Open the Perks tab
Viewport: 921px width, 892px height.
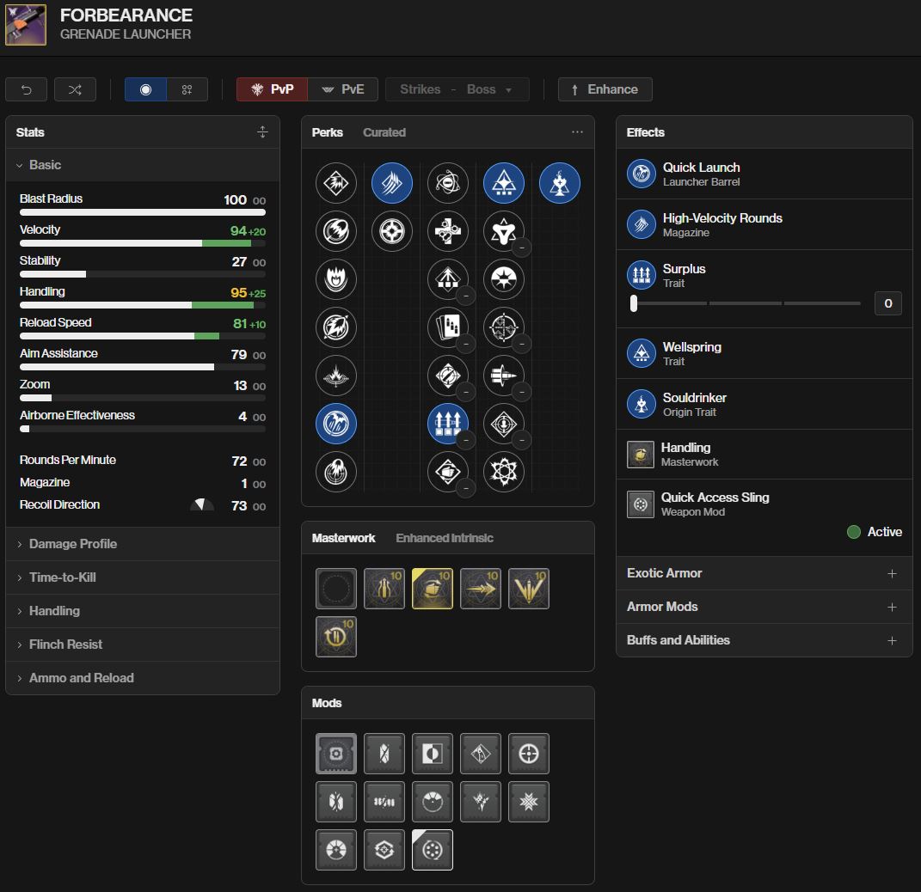327,132
